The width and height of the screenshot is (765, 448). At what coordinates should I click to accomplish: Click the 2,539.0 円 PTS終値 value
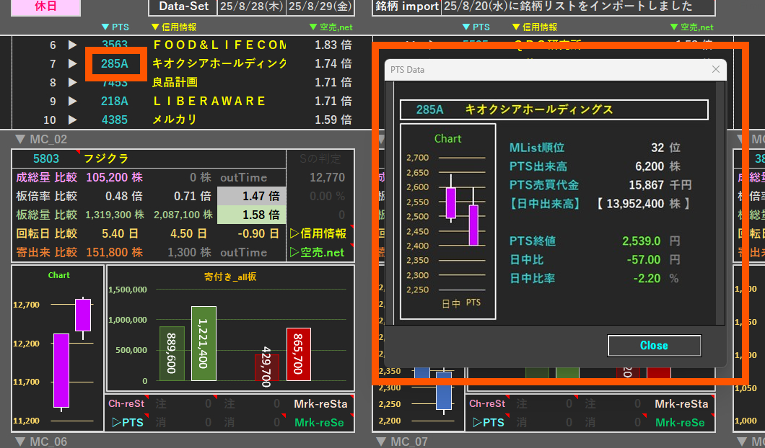click(x=650, y=241)
